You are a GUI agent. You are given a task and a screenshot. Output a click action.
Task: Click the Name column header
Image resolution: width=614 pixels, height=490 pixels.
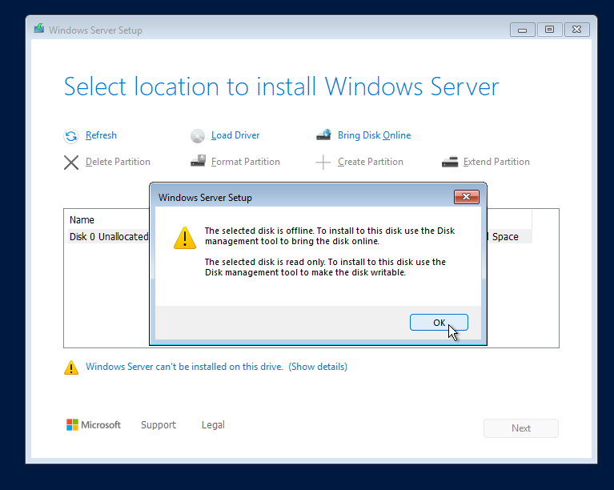click(x=82, y=219)
